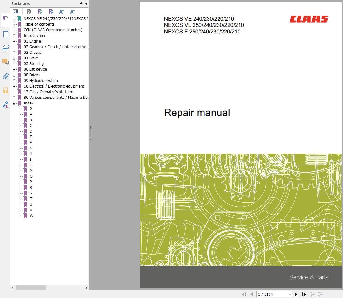Open the Comments panel
Screen dimensions: 343x298
pyautogui.click(x=5, y=62)
